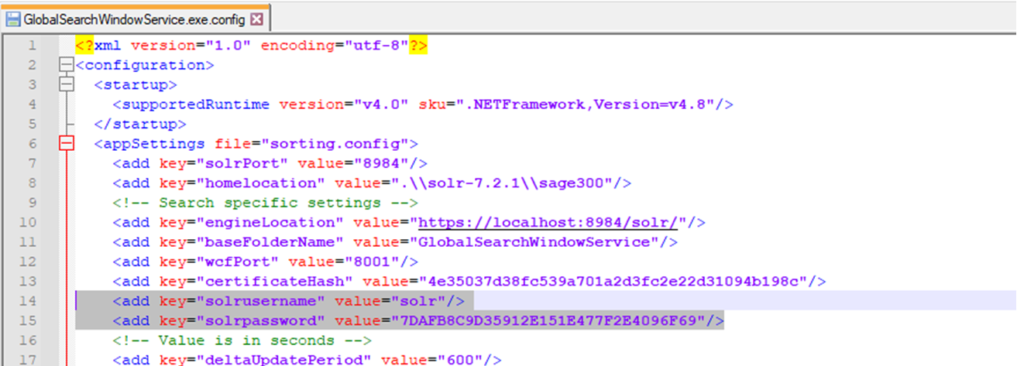The height and width of the screenshot is (366, 1017).
Task: Open the https://localhost:8984/solr/ link
Action: pyautogui.click(x=548, y=222)
